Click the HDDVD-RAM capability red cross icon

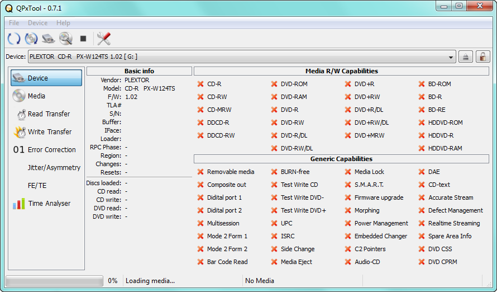[x=422, y=148]
